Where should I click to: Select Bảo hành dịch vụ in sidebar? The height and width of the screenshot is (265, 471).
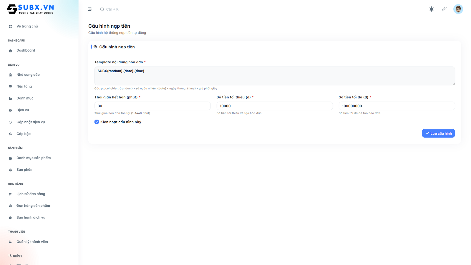[31, 218]
